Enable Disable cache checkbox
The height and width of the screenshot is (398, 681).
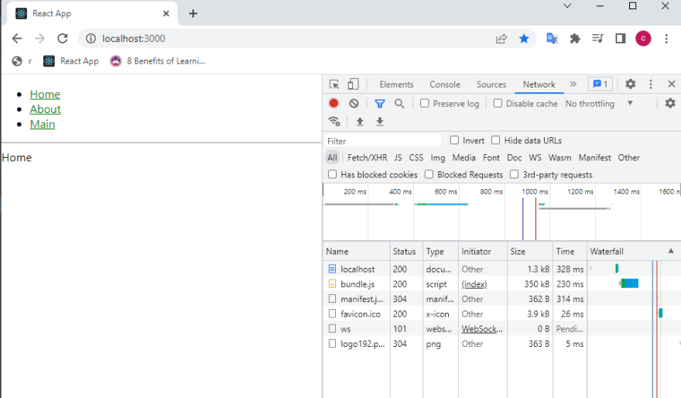click(498, 104)
